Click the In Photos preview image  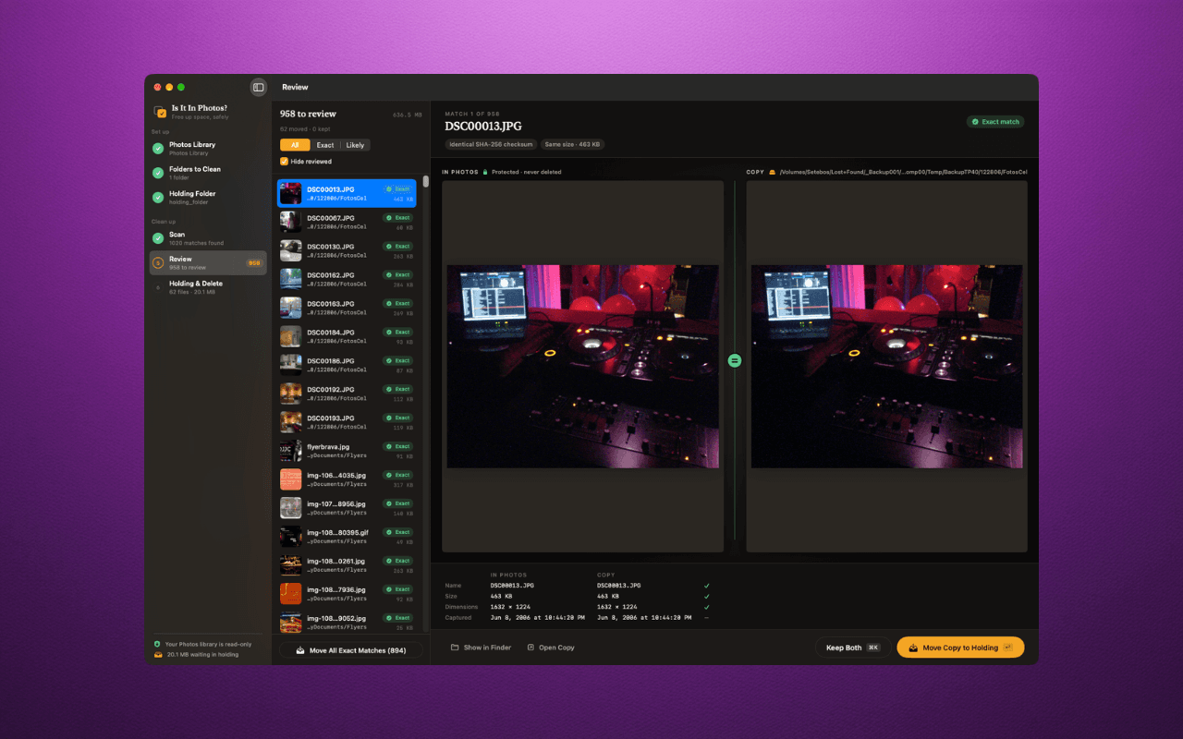pos(583,366)
